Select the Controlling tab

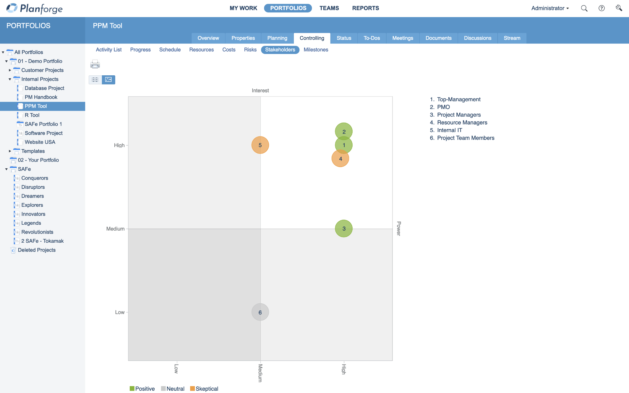312,38
